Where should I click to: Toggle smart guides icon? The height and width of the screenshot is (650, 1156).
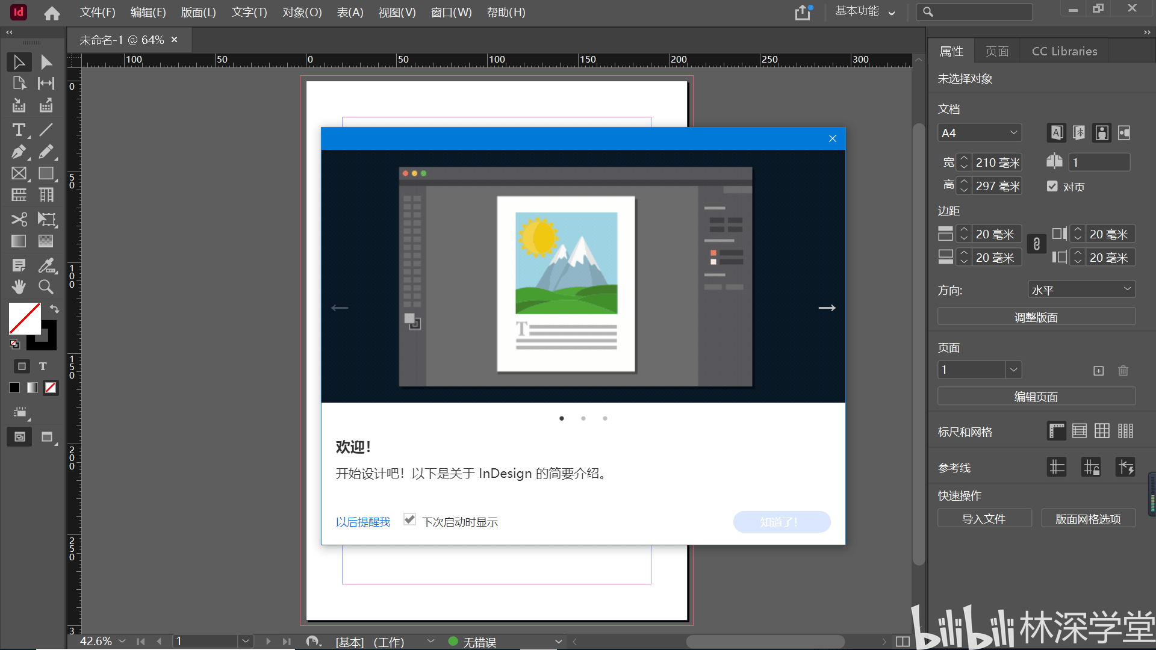(1125, 467)
